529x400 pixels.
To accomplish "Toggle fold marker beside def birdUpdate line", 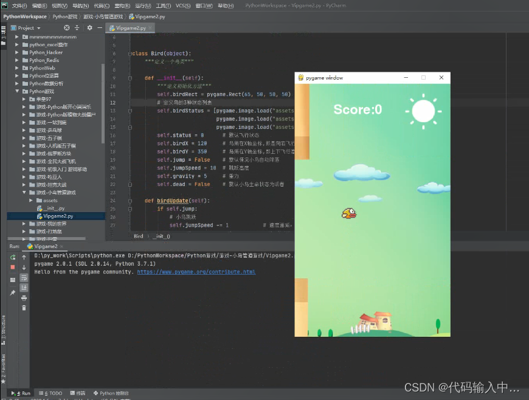I will coord(130,201).
